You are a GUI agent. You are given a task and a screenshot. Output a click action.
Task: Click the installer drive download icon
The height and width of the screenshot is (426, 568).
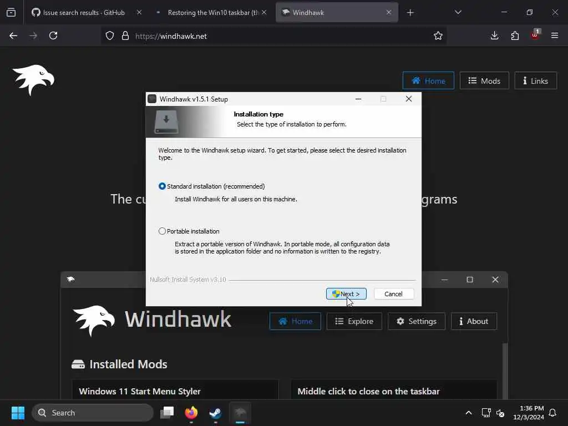tap(166, 121)
